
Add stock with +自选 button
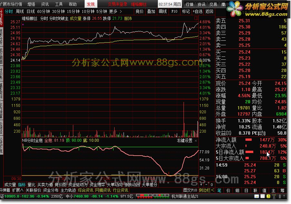[197, 12]
